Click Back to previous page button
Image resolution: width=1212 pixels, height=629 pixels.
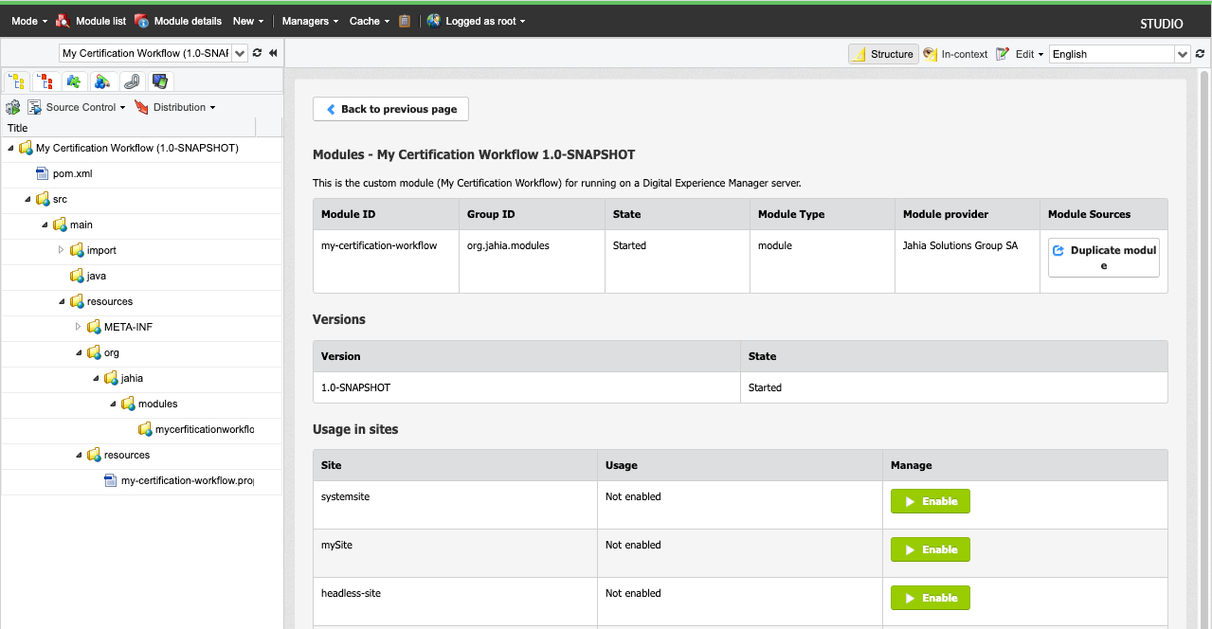tap(390, 109)
